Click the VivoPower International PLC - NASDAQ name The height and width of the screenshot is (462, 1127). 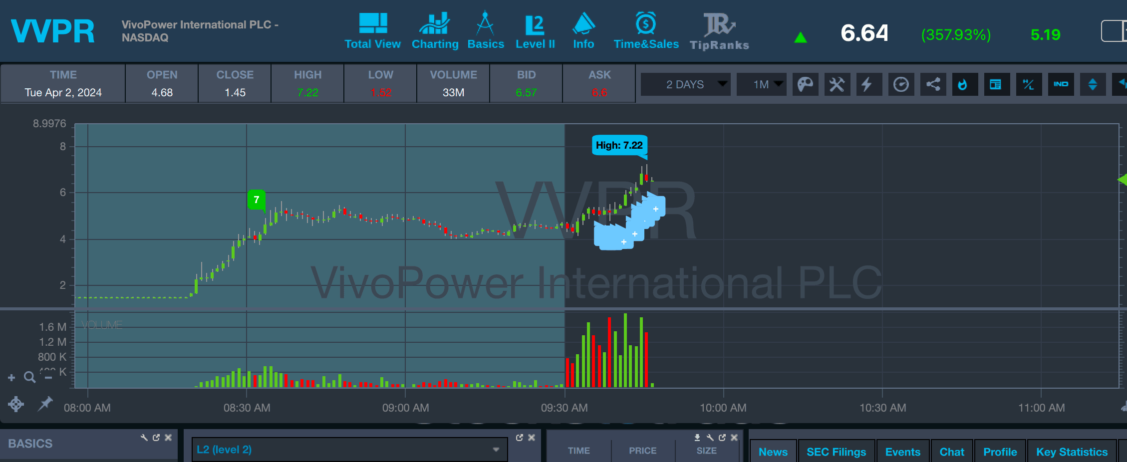(x=200, y=31)
